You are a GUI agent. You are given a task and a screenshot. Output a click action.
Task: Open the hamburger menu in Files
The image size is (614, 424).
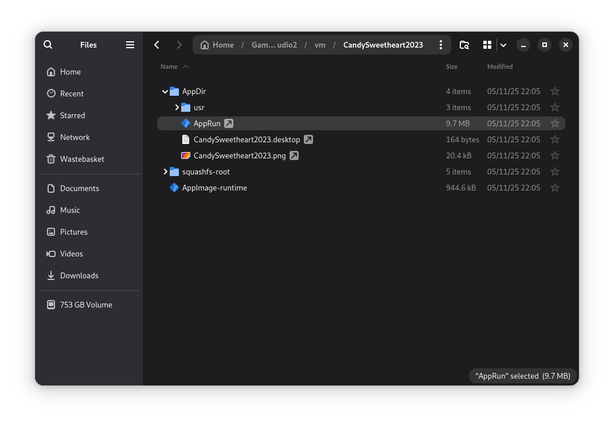130,44
